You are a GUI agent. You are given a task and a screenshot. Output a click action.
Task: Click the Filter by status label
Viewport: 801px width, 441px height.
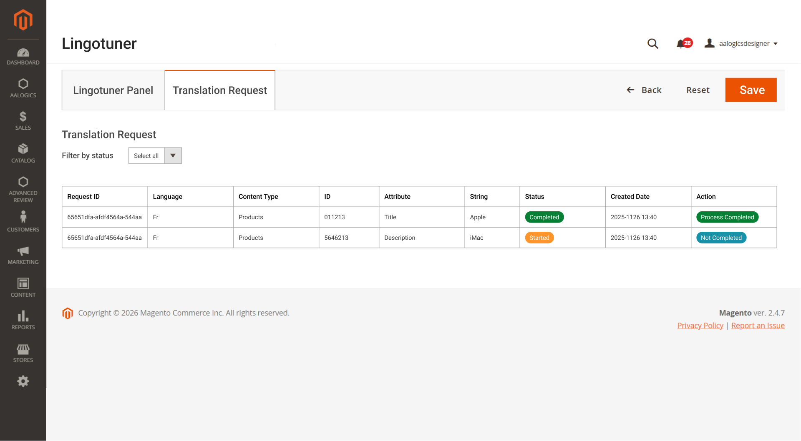pyautogui.click(x=88, y=155)
